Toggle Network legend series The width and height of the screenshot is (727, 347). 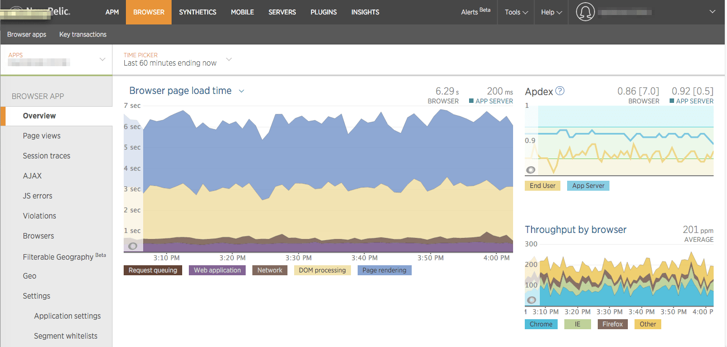270,270
